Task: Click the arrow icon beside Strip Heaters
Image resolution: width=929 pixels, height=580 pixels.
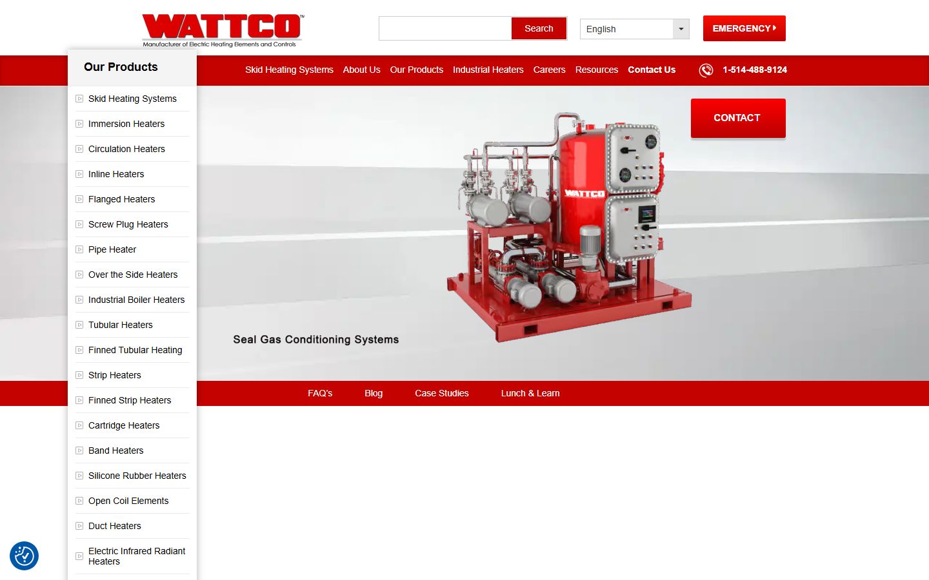Action: (x=79, y=375)
